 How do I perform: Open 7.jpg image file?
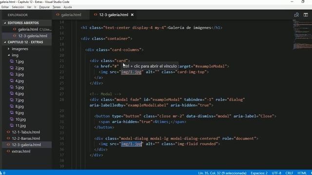click(19, 100)
